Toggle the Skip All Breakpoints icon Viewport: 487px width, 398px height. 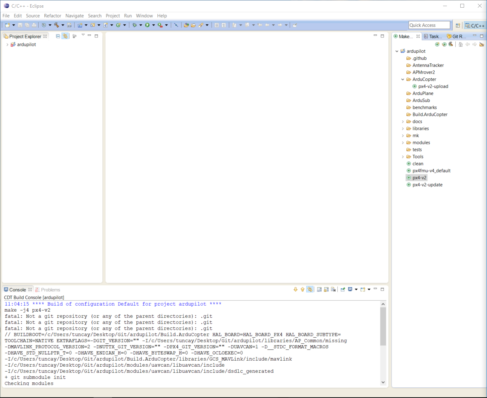[x=176, y=25]
